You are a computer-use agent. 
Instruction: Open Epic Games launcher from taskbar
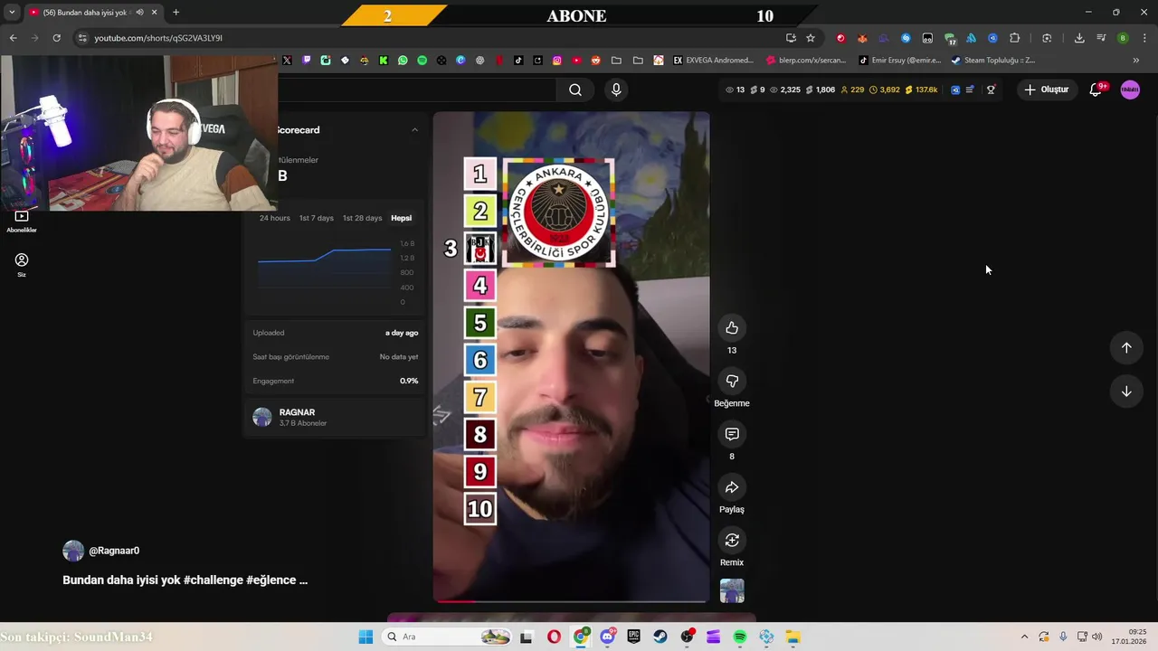click(634, 637)
